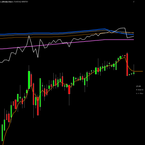Click the "in 4 Days" label
The width and height of the screenshot is (145, 145).
[x=139, y=93]
